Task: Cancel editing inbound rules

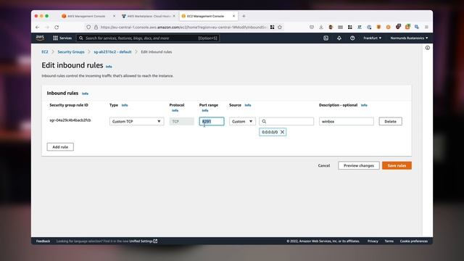Action: [x=324, y=166]
